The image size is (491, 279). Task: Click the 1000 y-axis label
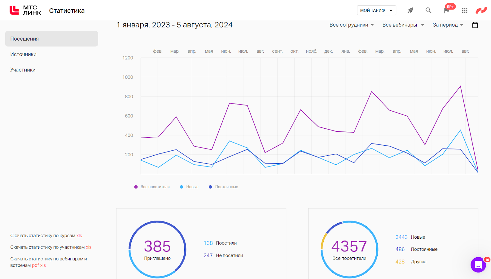[x=128, y=77]
